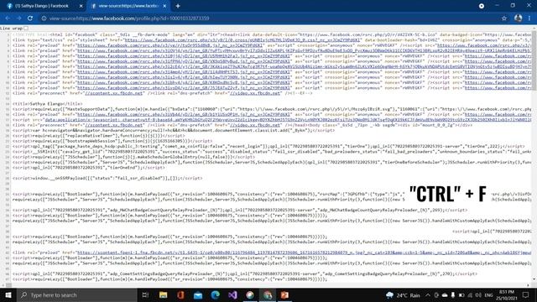The image size is (537, 302).
Task: Open the scontent image preload link on line 42
Action: pyautogui.click(x=304, y=253)
